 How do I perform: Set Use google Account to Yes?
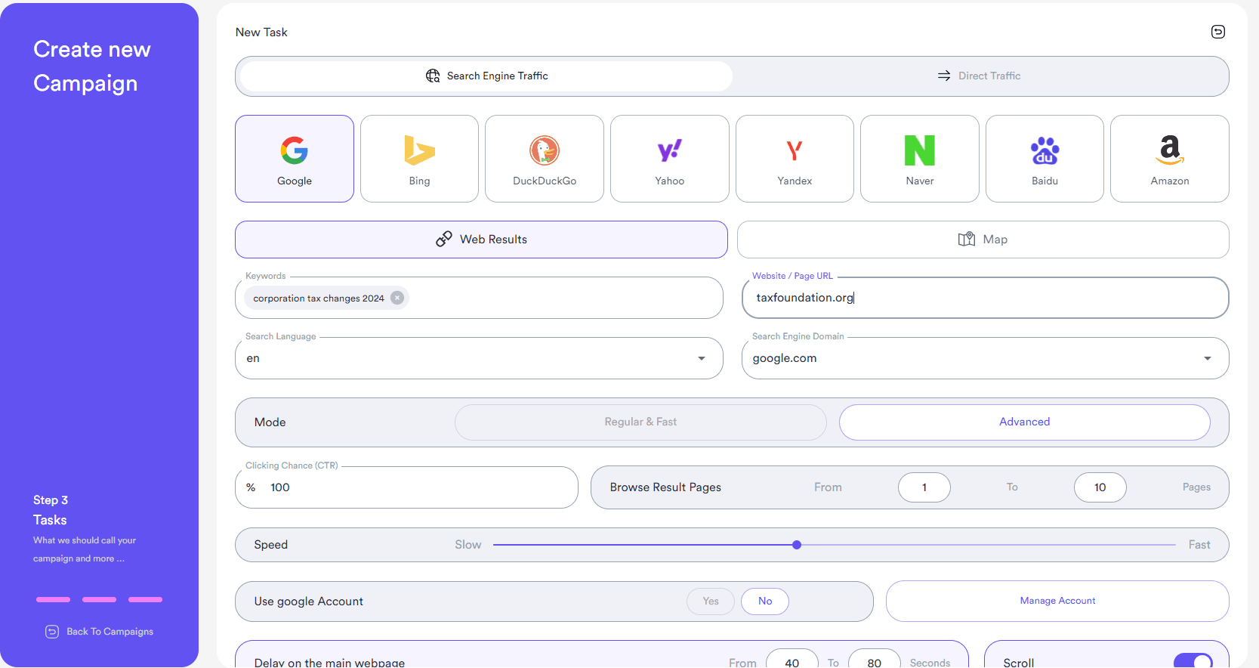pos(711,602)
